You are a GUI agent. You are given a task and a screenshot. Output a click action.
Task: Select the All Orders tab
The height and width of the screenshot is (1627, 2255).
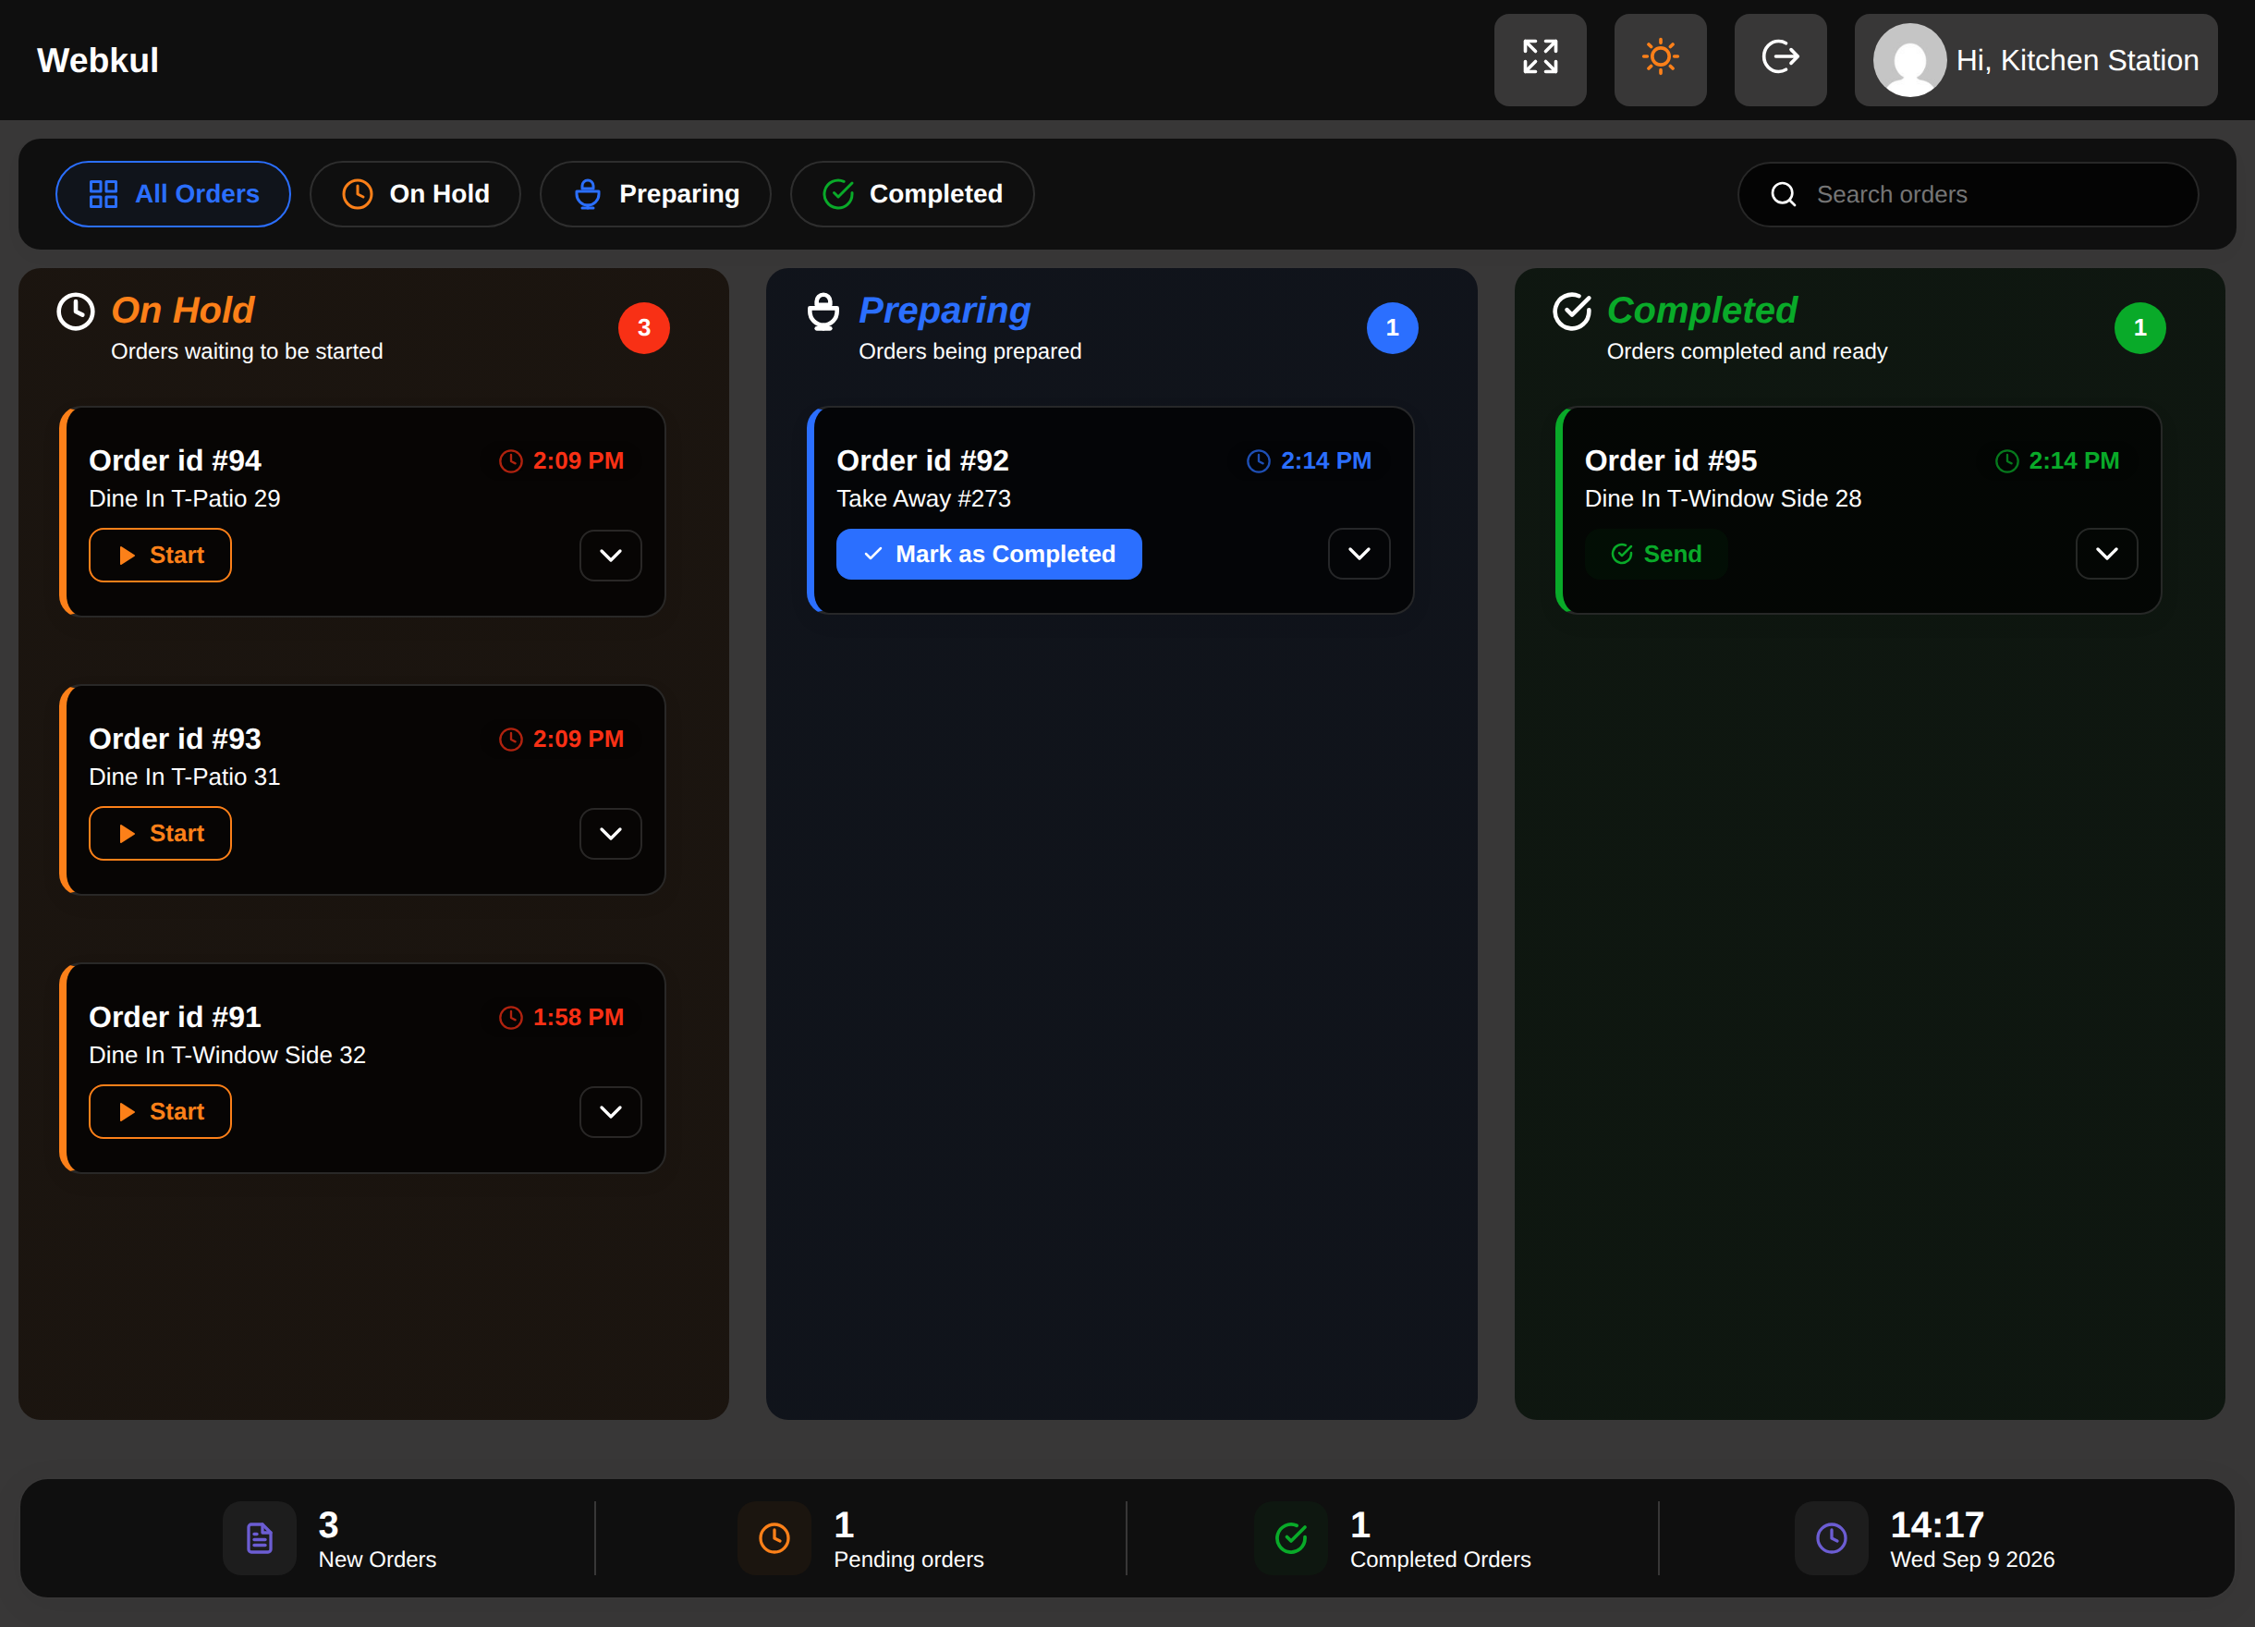pyautogui.click(x=173, y=194)
